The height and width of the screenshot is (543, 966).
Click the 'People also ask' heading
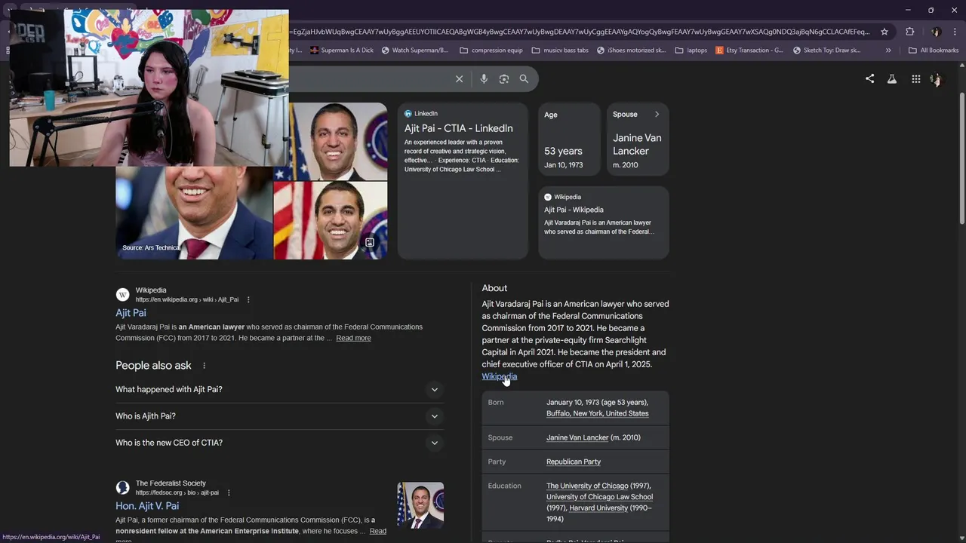153,366
